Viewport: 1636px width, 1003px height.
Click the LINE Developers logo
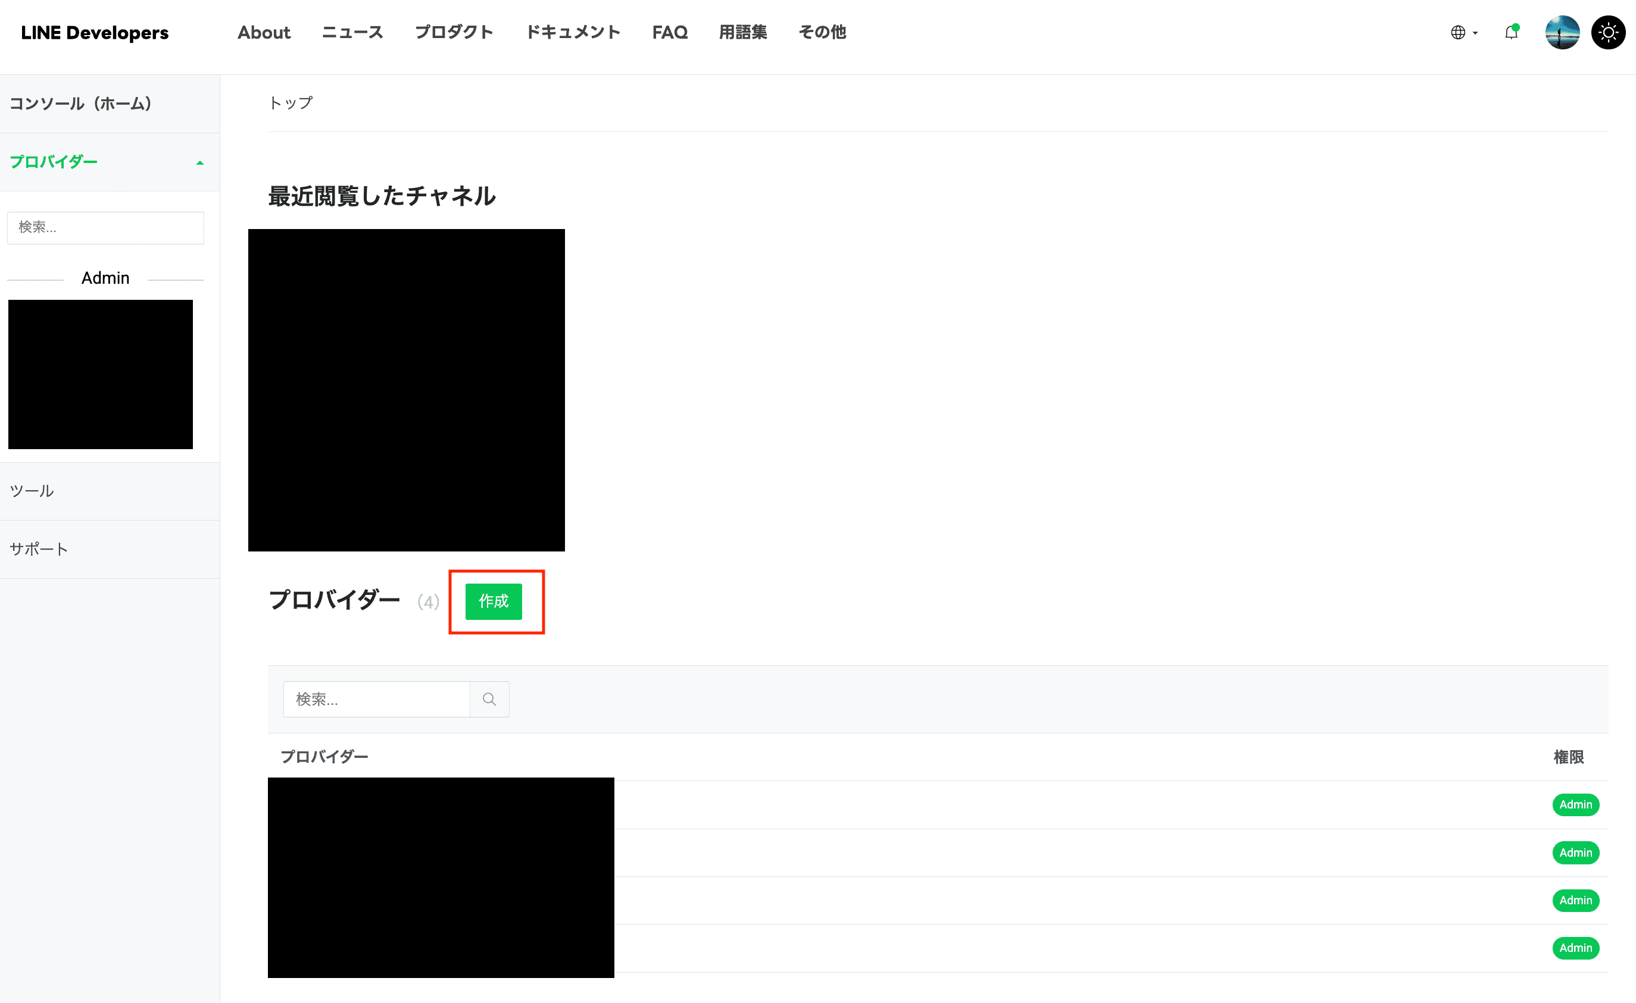click(x=95, y=33)
